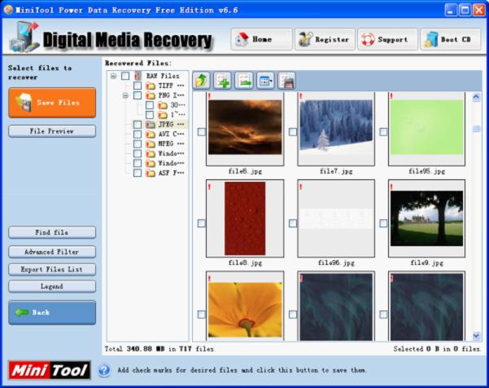Click the PNG folder icon in tree

151,95
